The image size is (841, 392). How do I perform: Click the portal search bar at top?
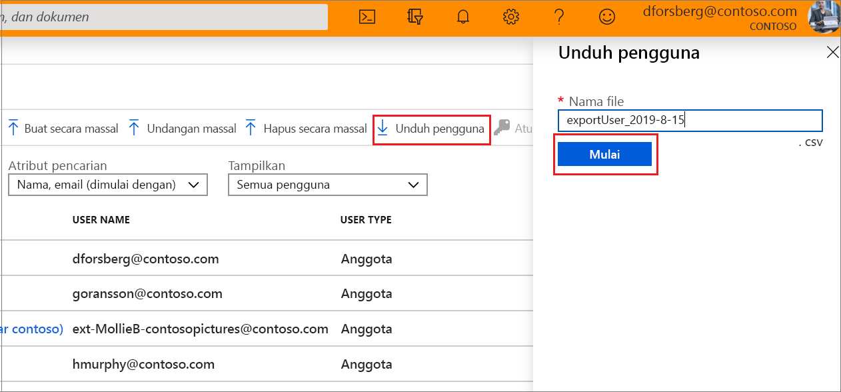click(163, 17)
